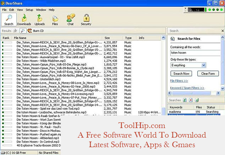This screenshot has height=155, width=225.
Task: Click the Clear Form button
Action: tap(208, 73)
